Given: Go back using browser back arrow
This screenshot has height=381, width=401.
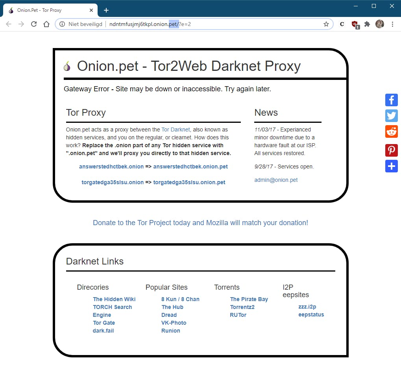Looking at the screenshot, I should pyautogui.click(x=9, y=24).
